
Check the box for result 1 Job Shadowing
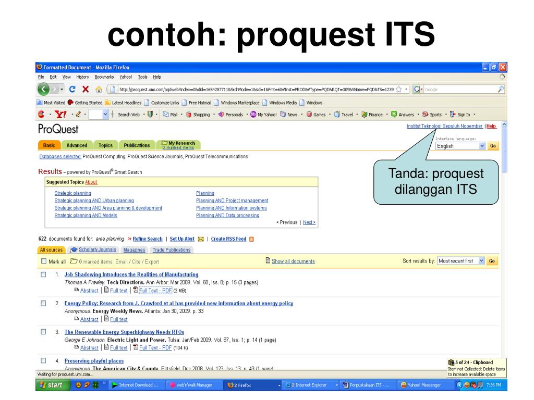[x=44, y=274]
